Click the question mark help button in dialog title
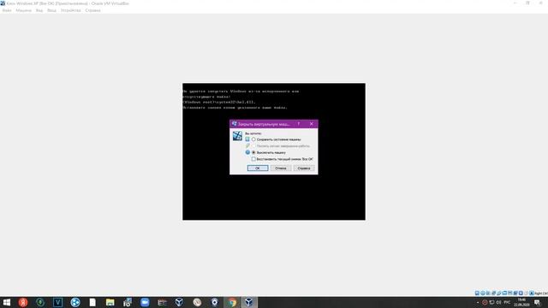 pyautogui.click(x=299, y=124)
